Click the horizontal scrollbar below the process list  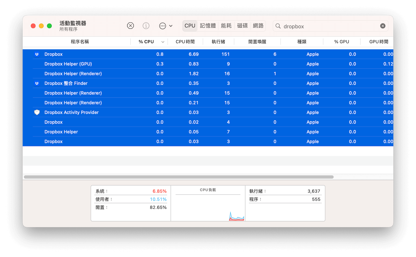(179, 177)
